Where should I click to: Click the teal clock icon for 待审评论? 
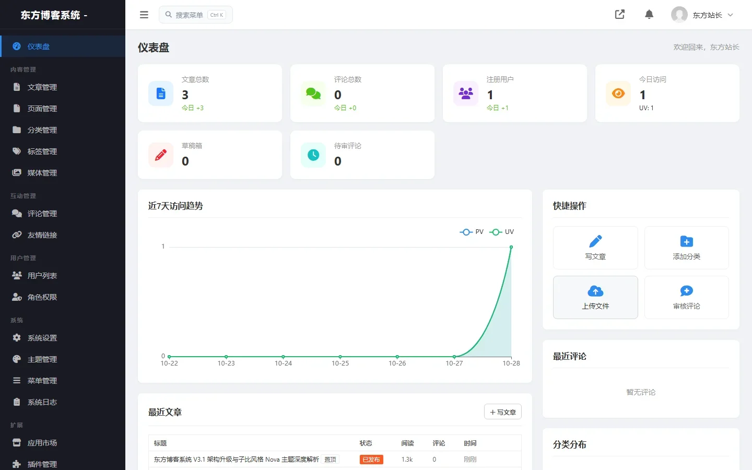point(313,155)
